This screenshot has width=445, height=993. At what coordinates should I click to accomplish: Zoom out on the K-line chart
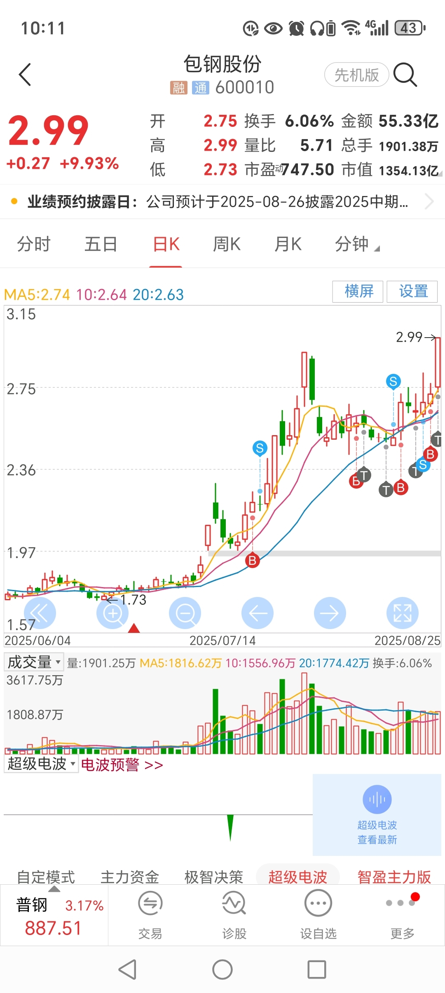185,613
